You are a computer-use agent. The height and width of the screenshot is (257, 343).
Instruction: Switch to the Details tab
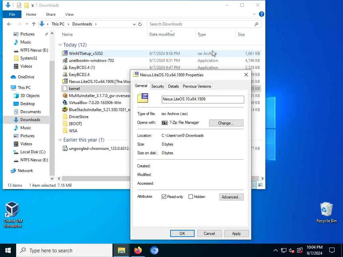tap(173, 86)
